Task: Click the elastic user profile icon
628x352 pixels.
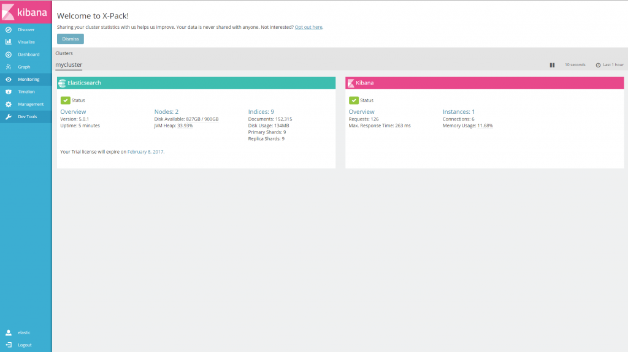Action: coord(9,332)
